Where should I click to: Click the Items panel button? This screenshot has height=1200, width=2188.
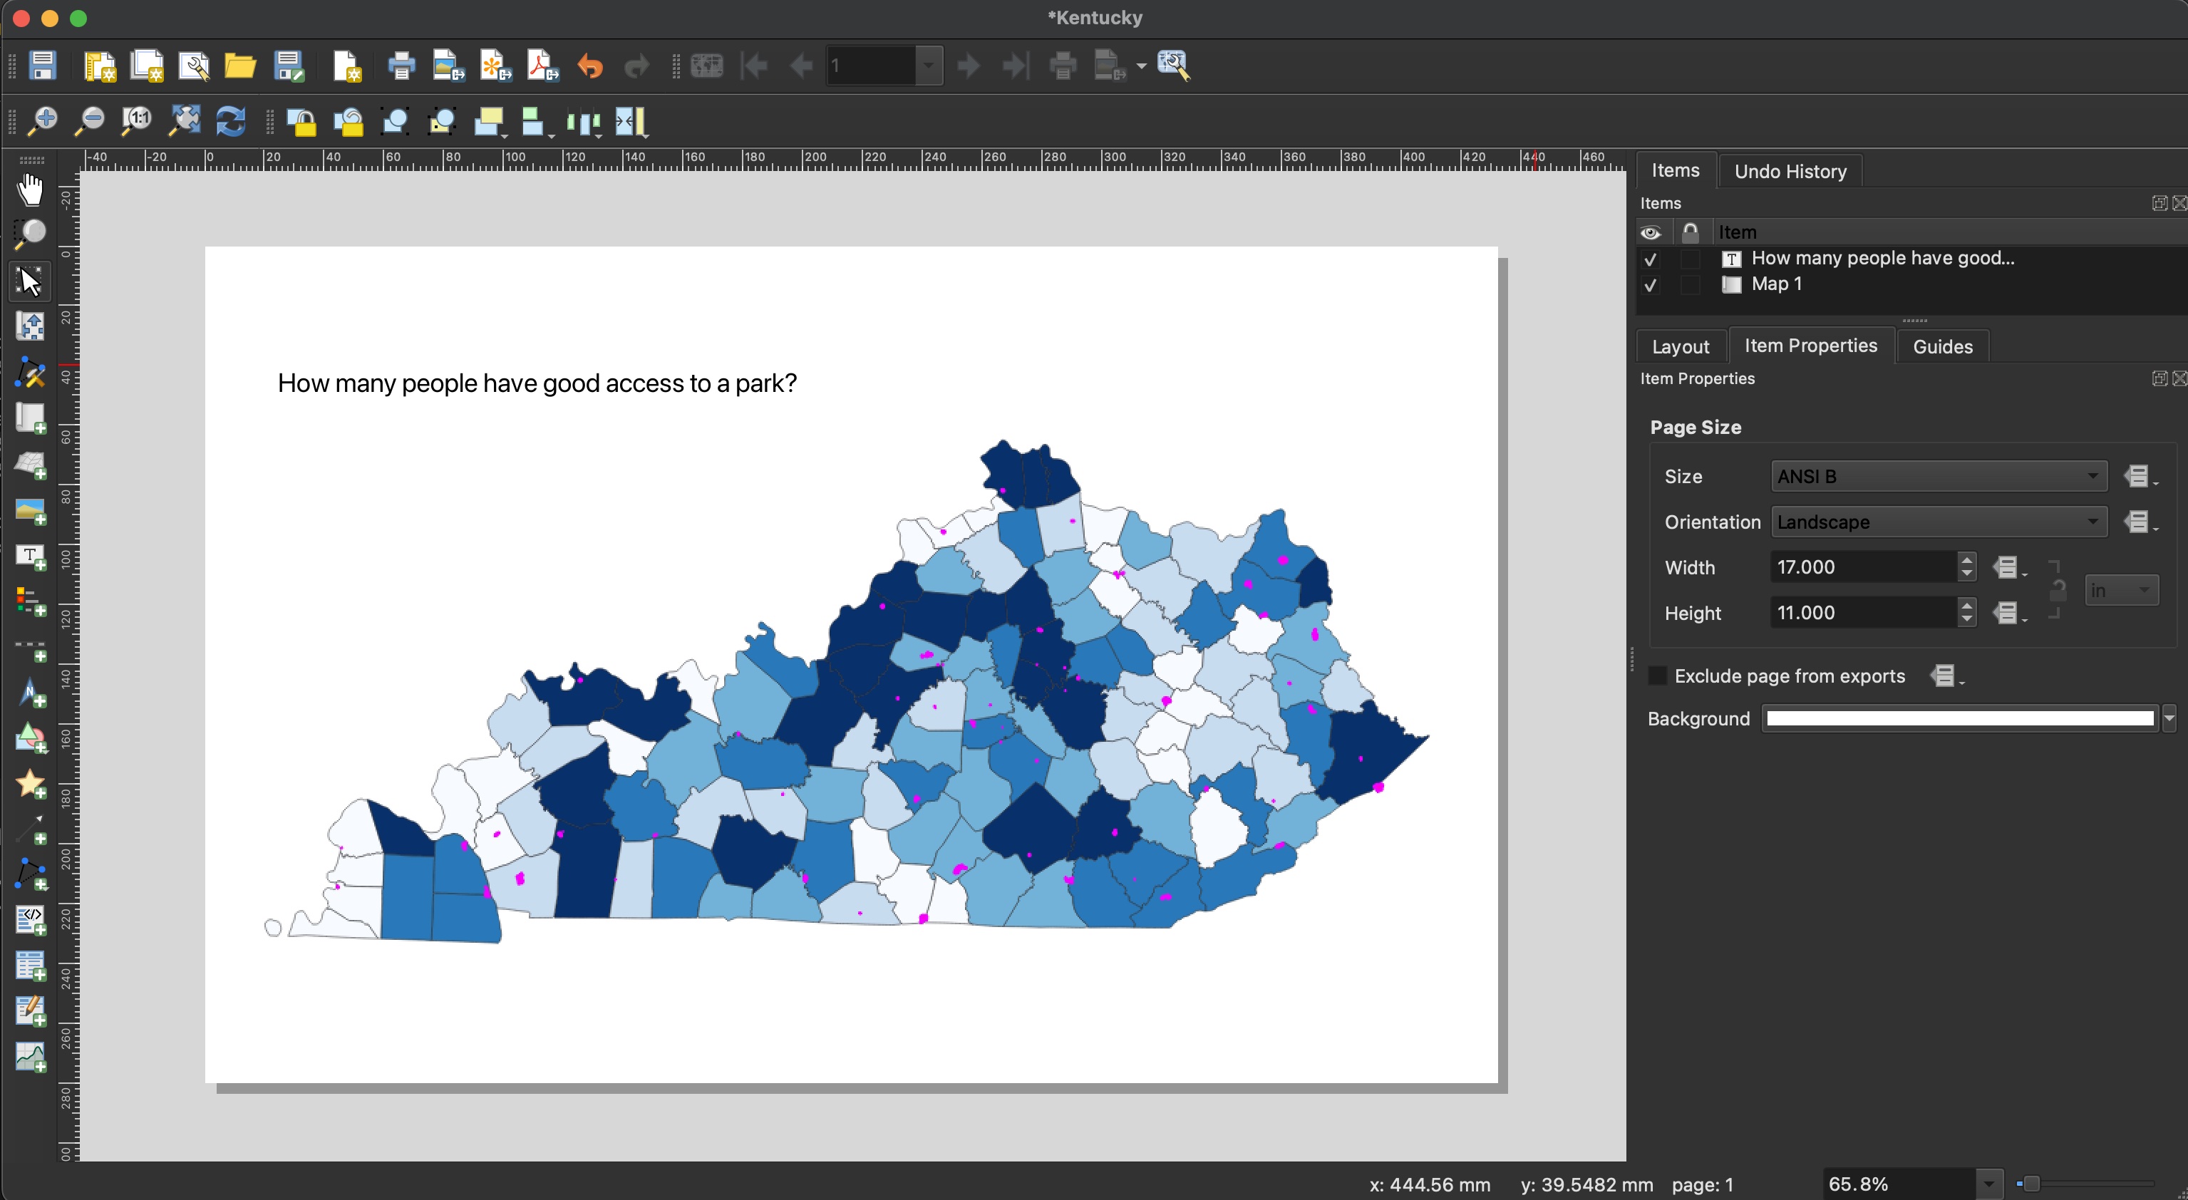point(1676,170)
